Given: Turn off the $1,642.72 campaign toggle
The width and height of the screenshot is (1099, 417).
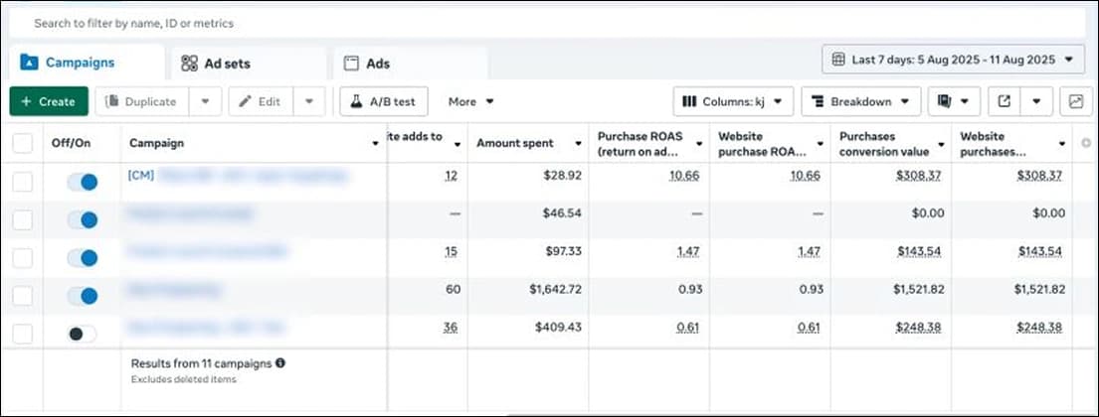Looking at the screenshot, I should (x=82, y=296).
